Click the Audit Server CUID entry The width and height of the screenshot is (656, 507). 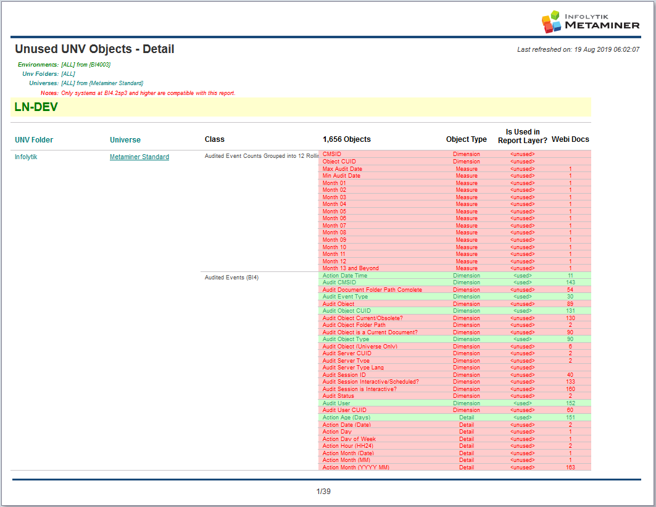point(347,353)
